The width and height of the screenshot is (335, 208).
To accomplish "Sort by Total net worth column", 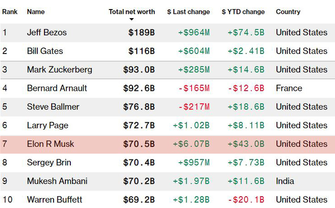I will (132, 11).
